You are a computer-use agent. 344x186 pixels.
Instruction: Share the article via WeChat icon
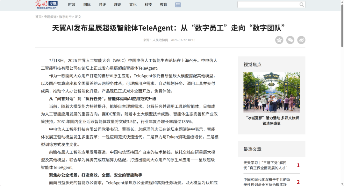pyautogui.click(x=290, y=40)
